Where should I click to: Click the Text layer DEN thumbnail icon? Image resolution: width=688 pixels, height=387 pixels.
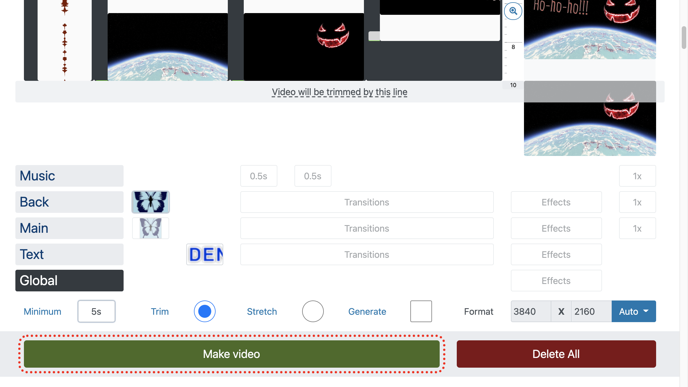click(x=204, y=254)
